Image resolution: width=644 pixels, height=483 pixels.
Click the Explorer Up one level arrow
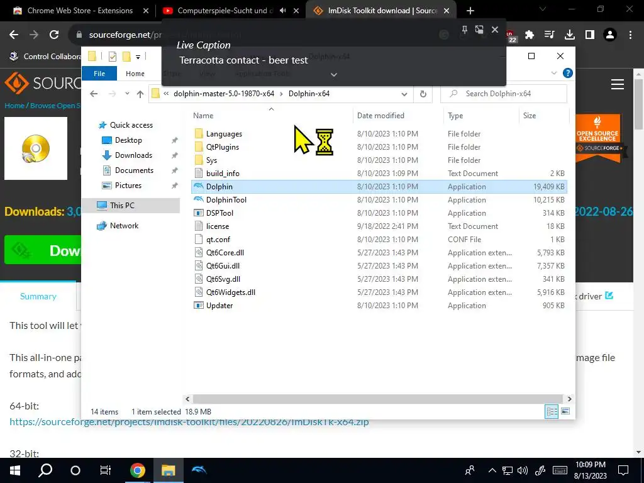[140, 94]
